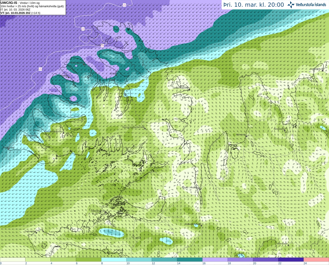Select the pink above-24 m/s legend swatch
This screenshot has height=265, width=329.
coord(316,260)
